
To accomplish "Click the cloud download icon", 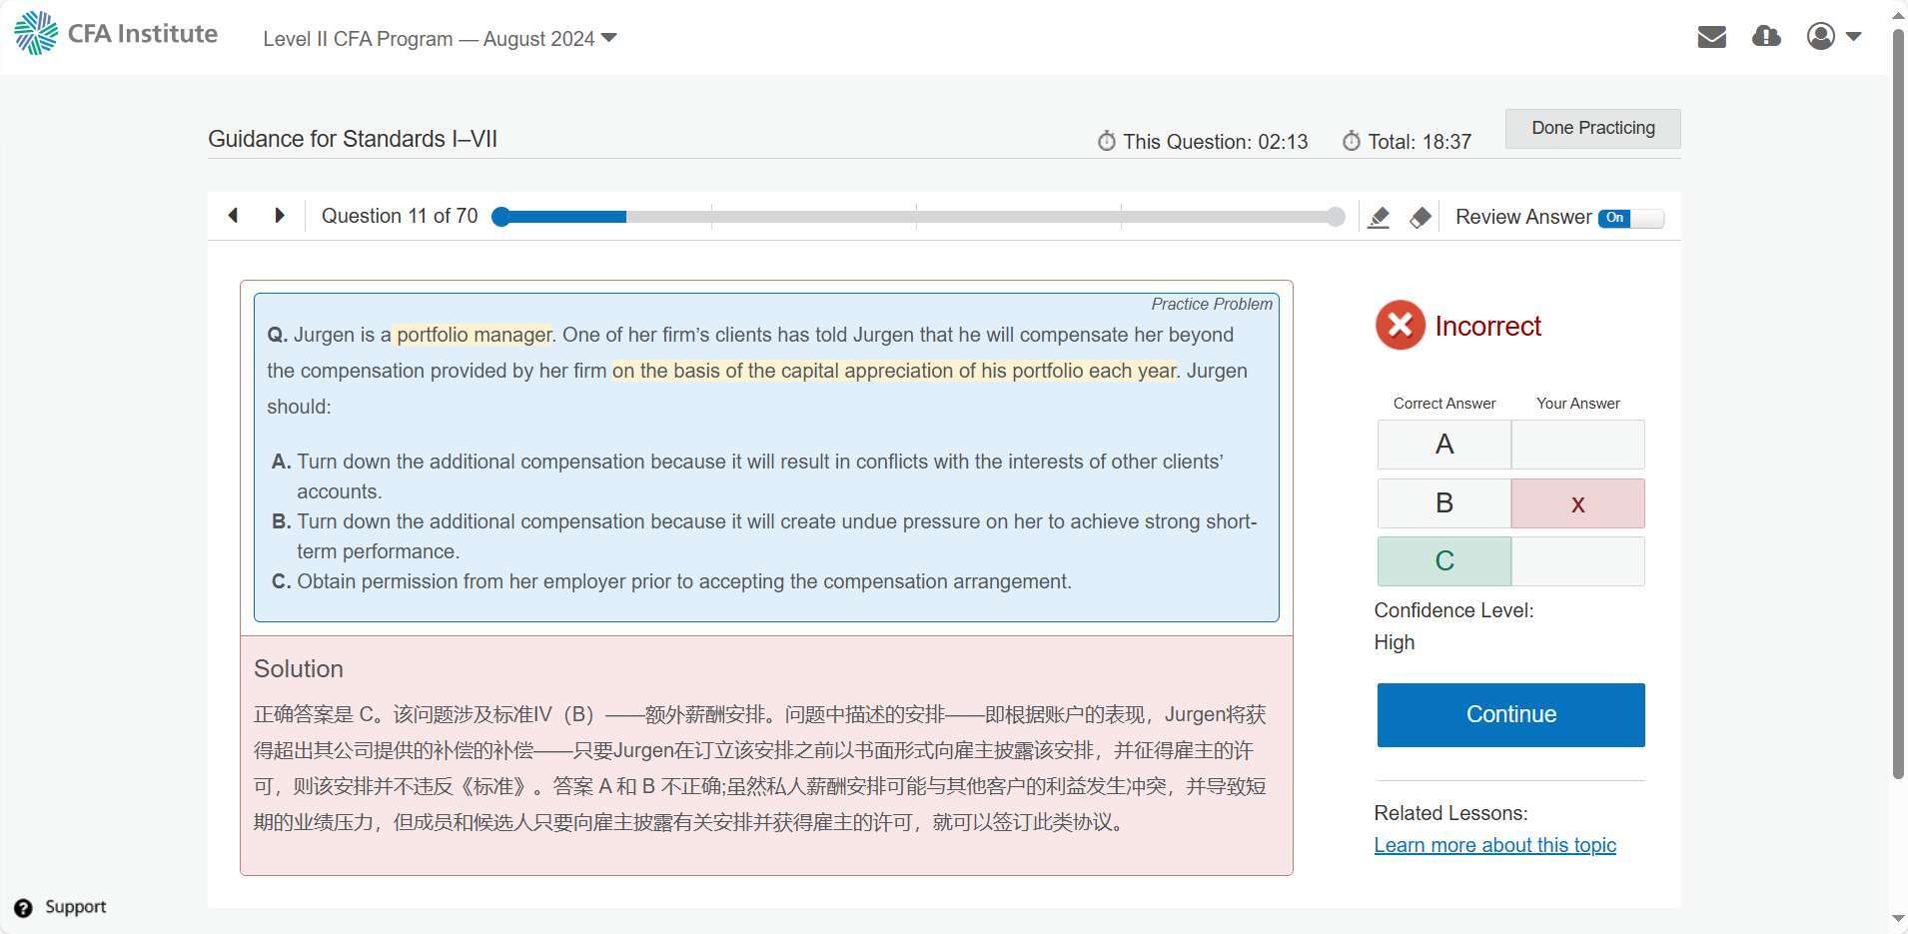I will tap(1766, 37).
